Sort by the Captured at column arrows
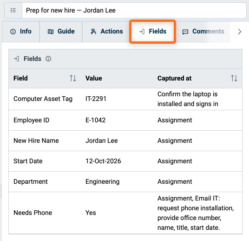249x241 pixels. click(x=234, y=78)
